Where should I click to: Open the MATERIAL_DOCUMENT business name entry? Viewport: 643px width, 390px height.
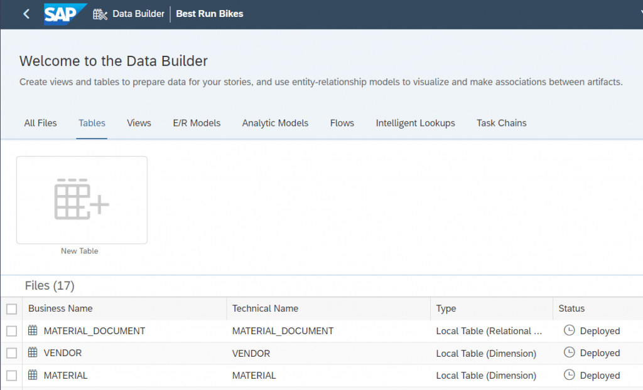pos(94,331)
